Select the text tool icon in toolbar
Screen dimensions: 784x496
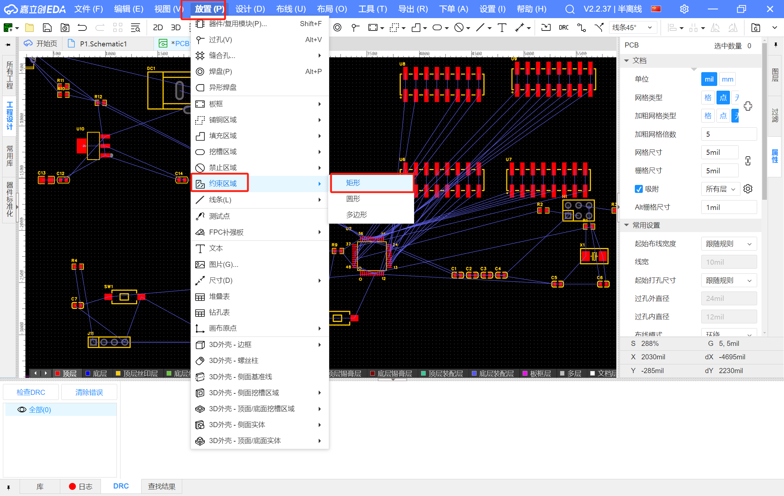click(502, 28)
